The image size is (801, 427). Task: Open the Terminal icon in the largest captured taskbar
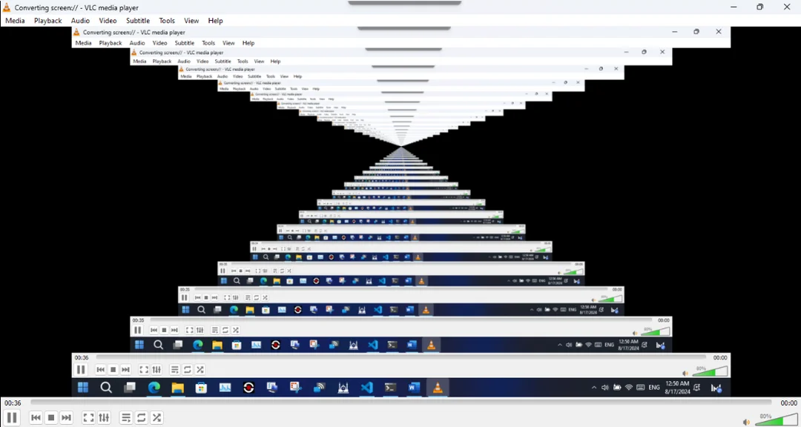point(390,388)
